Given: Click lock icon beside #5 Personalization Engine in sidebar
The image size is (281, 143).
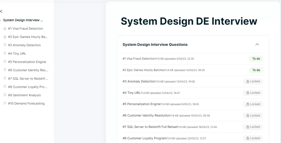Looking at the screenshot, I should (x=5, y=62).
